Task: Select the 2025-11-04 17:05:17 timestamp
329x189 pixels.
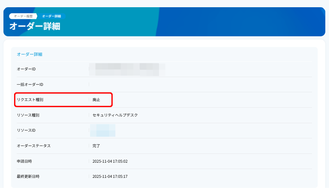Action: click(x=110, y=176)
